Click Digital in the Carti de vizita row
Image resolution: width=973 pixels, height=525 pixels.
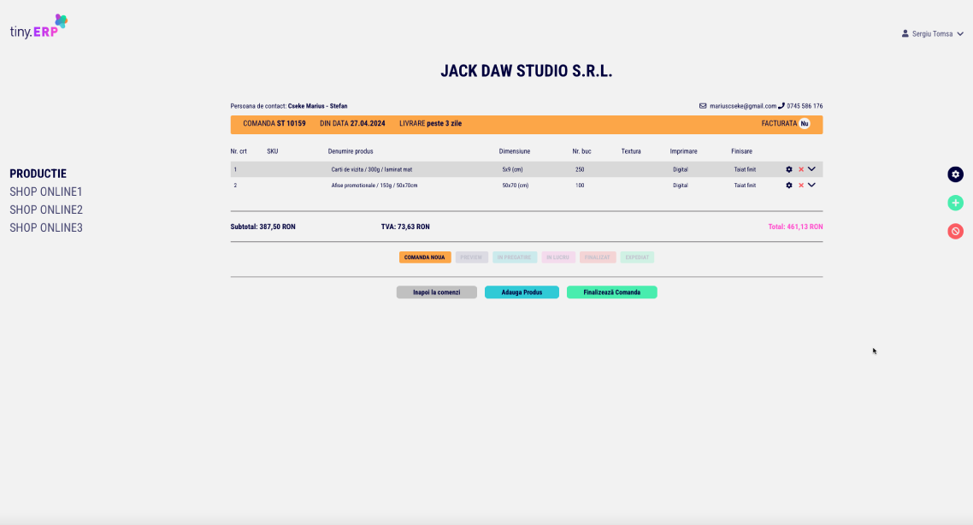coord(681,169)
